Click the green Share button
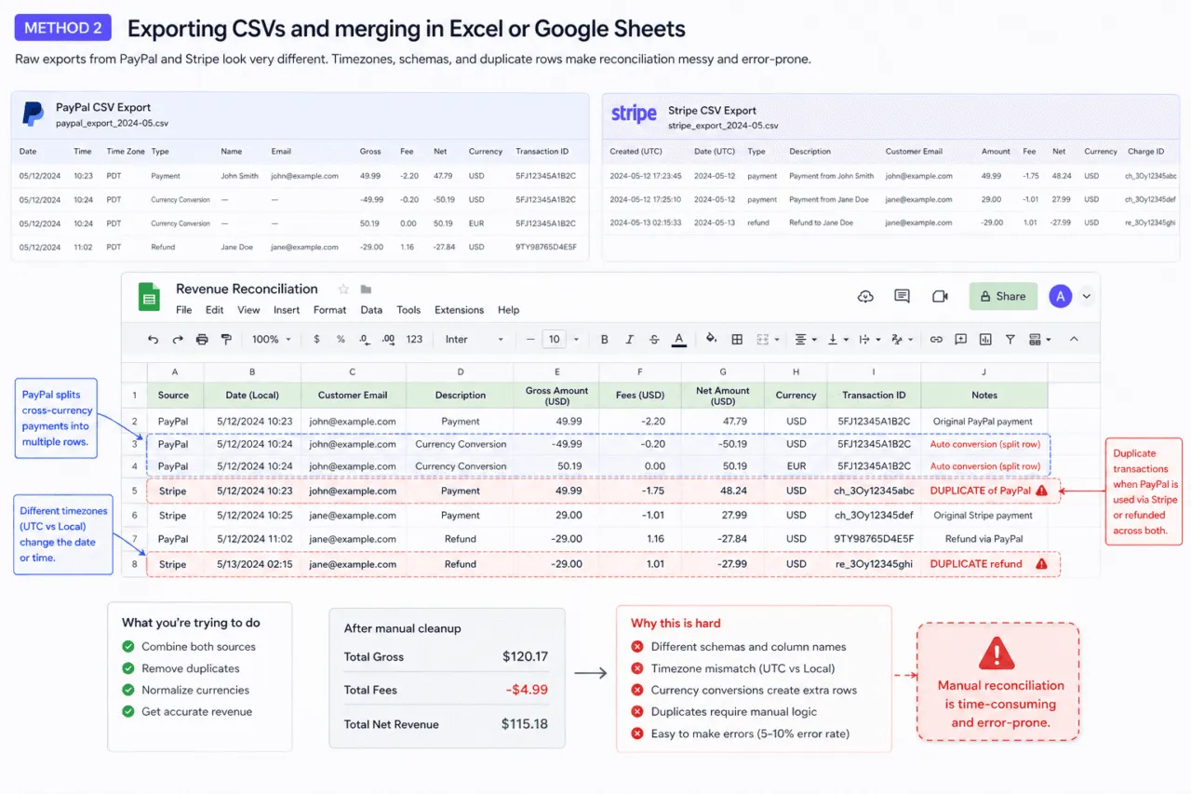The image size is (1191, 794). [x=1003, y=296]
